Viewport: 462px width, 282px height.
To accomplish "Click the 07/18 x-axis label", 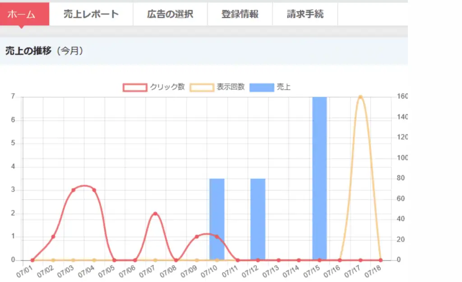I will coord(373,272).
